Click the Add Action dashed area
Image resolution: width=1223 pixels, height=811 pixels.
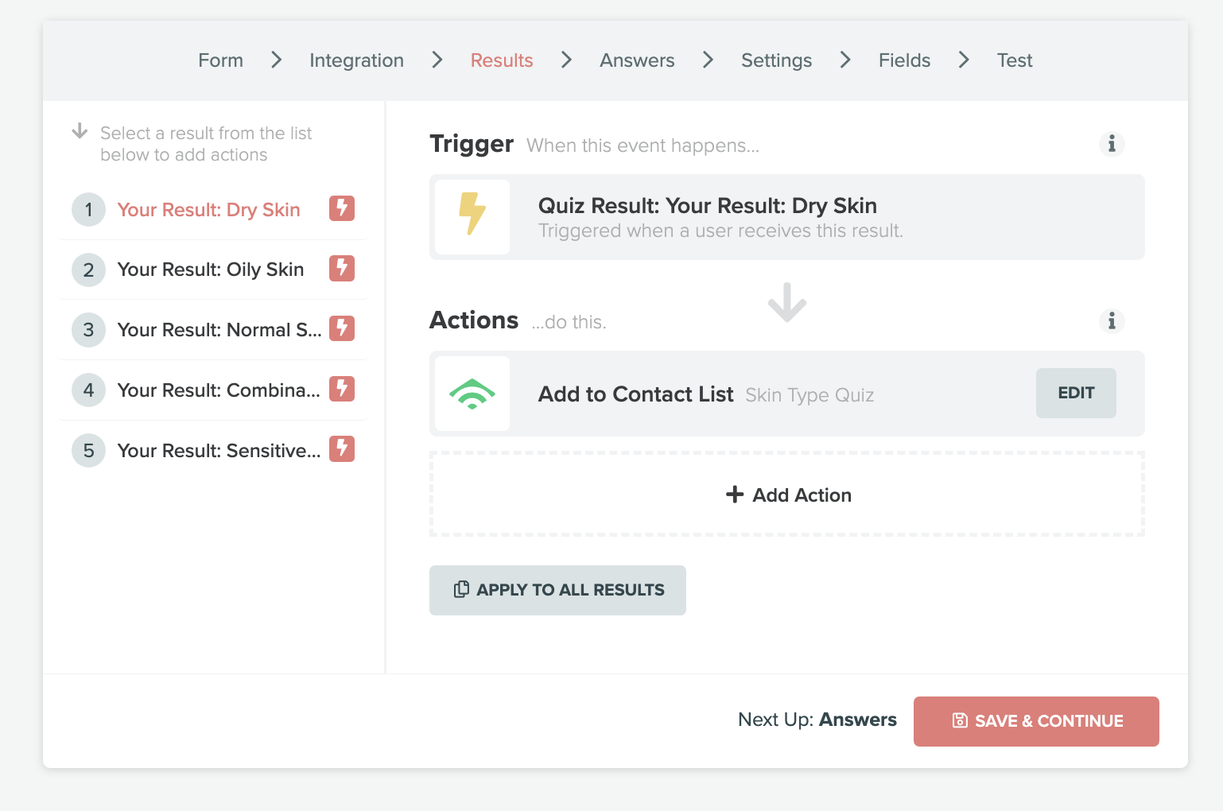click(787, 495)
